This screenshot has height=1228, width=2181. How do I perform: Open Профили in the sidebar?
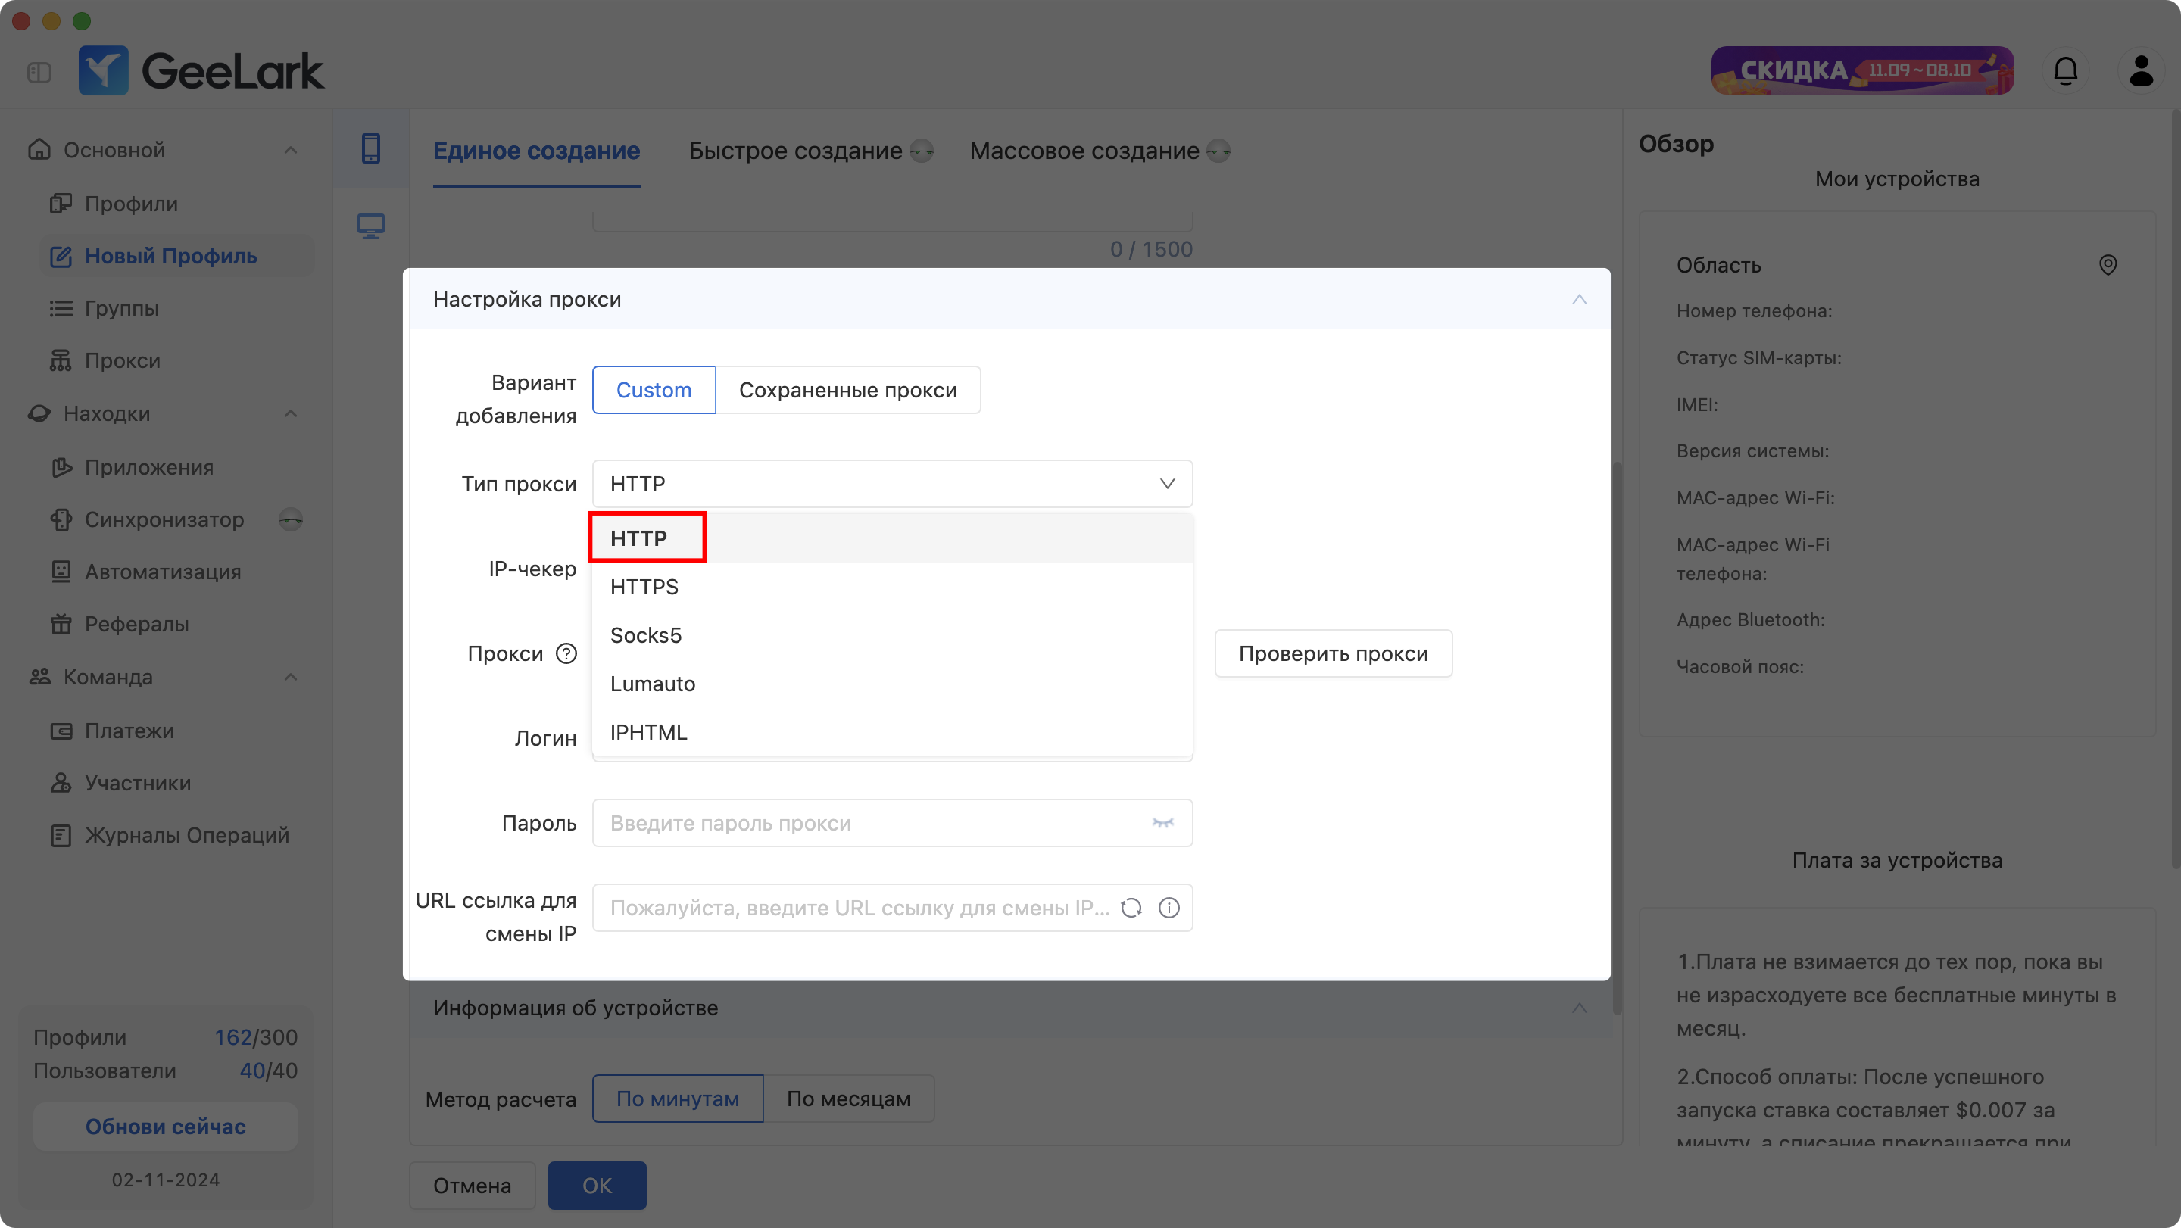tap(178, 204)
